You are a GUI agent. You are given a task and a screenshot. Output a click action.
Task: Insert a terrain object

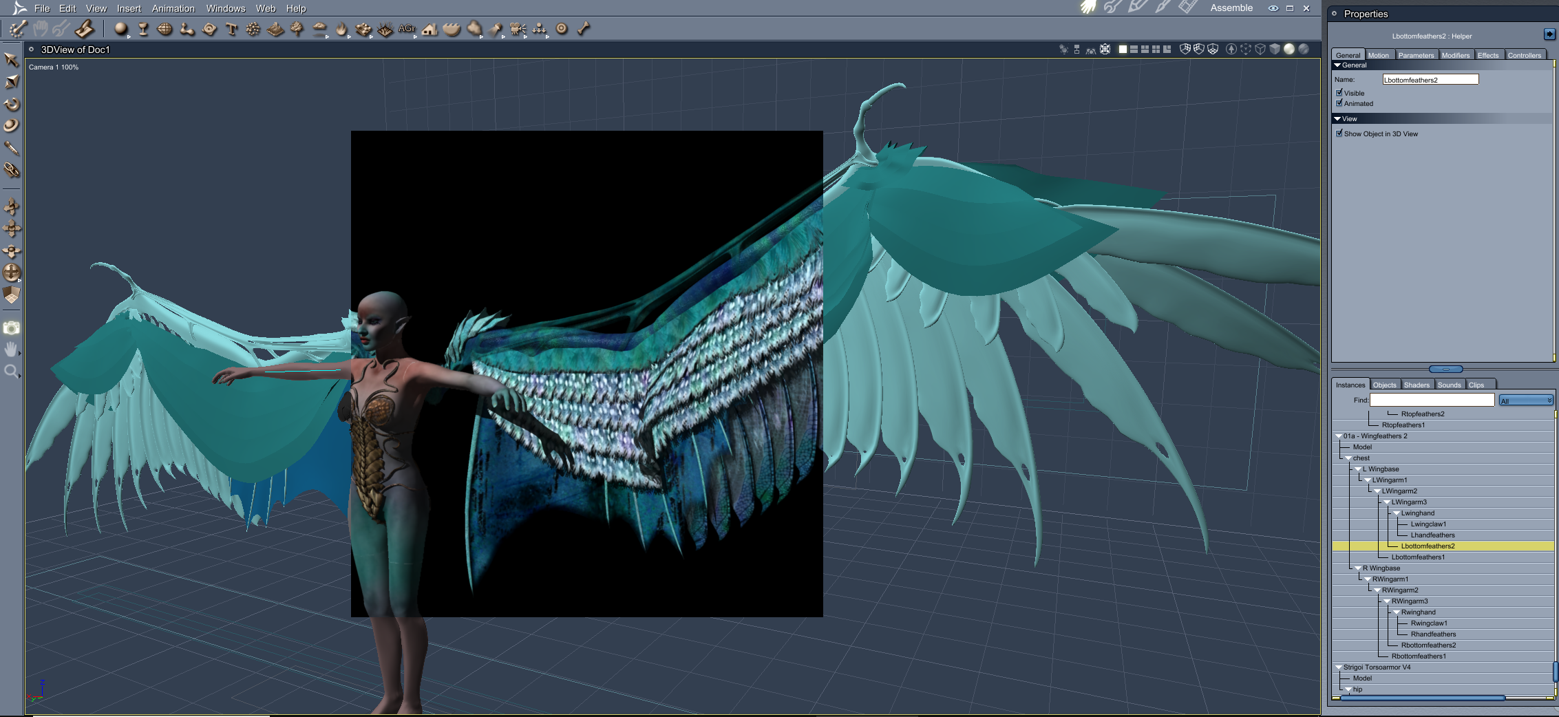pos(275,29)
